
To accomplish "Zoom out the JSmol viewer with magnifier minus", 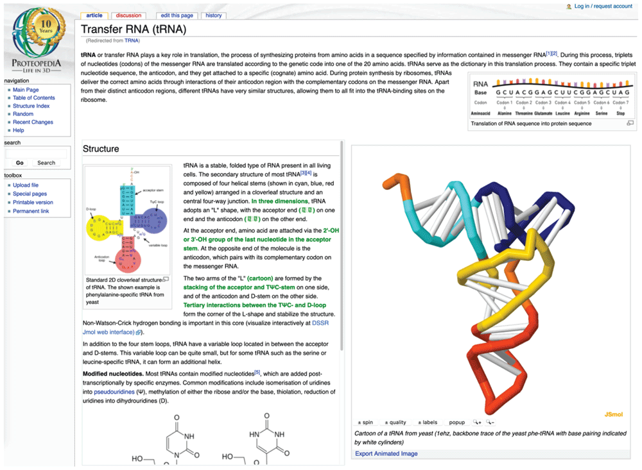I will [490, 422].
